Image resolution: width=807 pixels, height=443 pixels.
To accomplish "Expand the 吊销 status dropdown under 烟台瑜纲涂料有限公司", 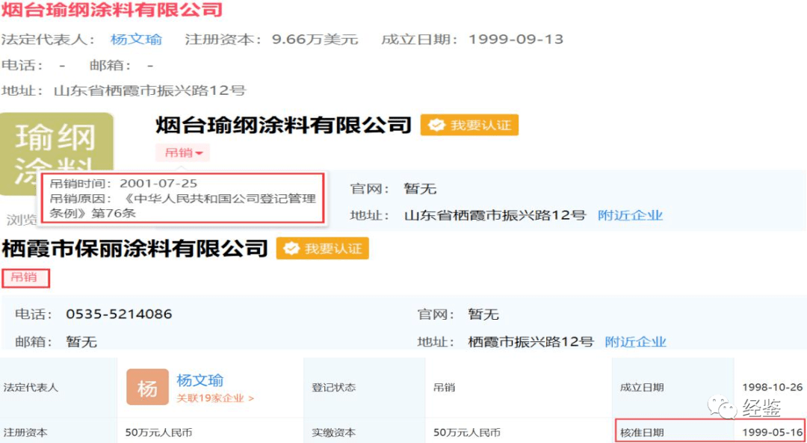I will 183,153.
